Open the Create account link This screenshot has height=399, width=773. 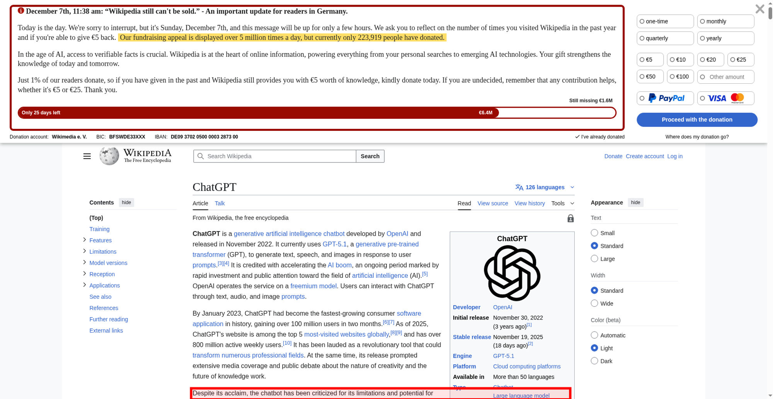coord(645,156)
